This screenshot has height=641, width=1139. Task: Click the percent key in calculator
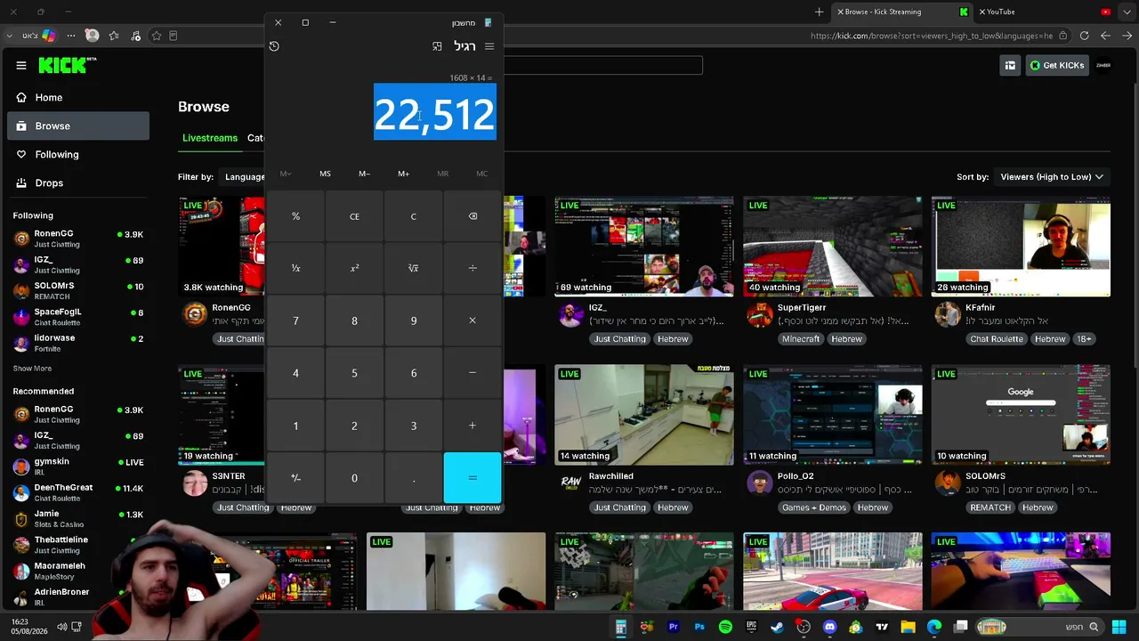point(295,216)
